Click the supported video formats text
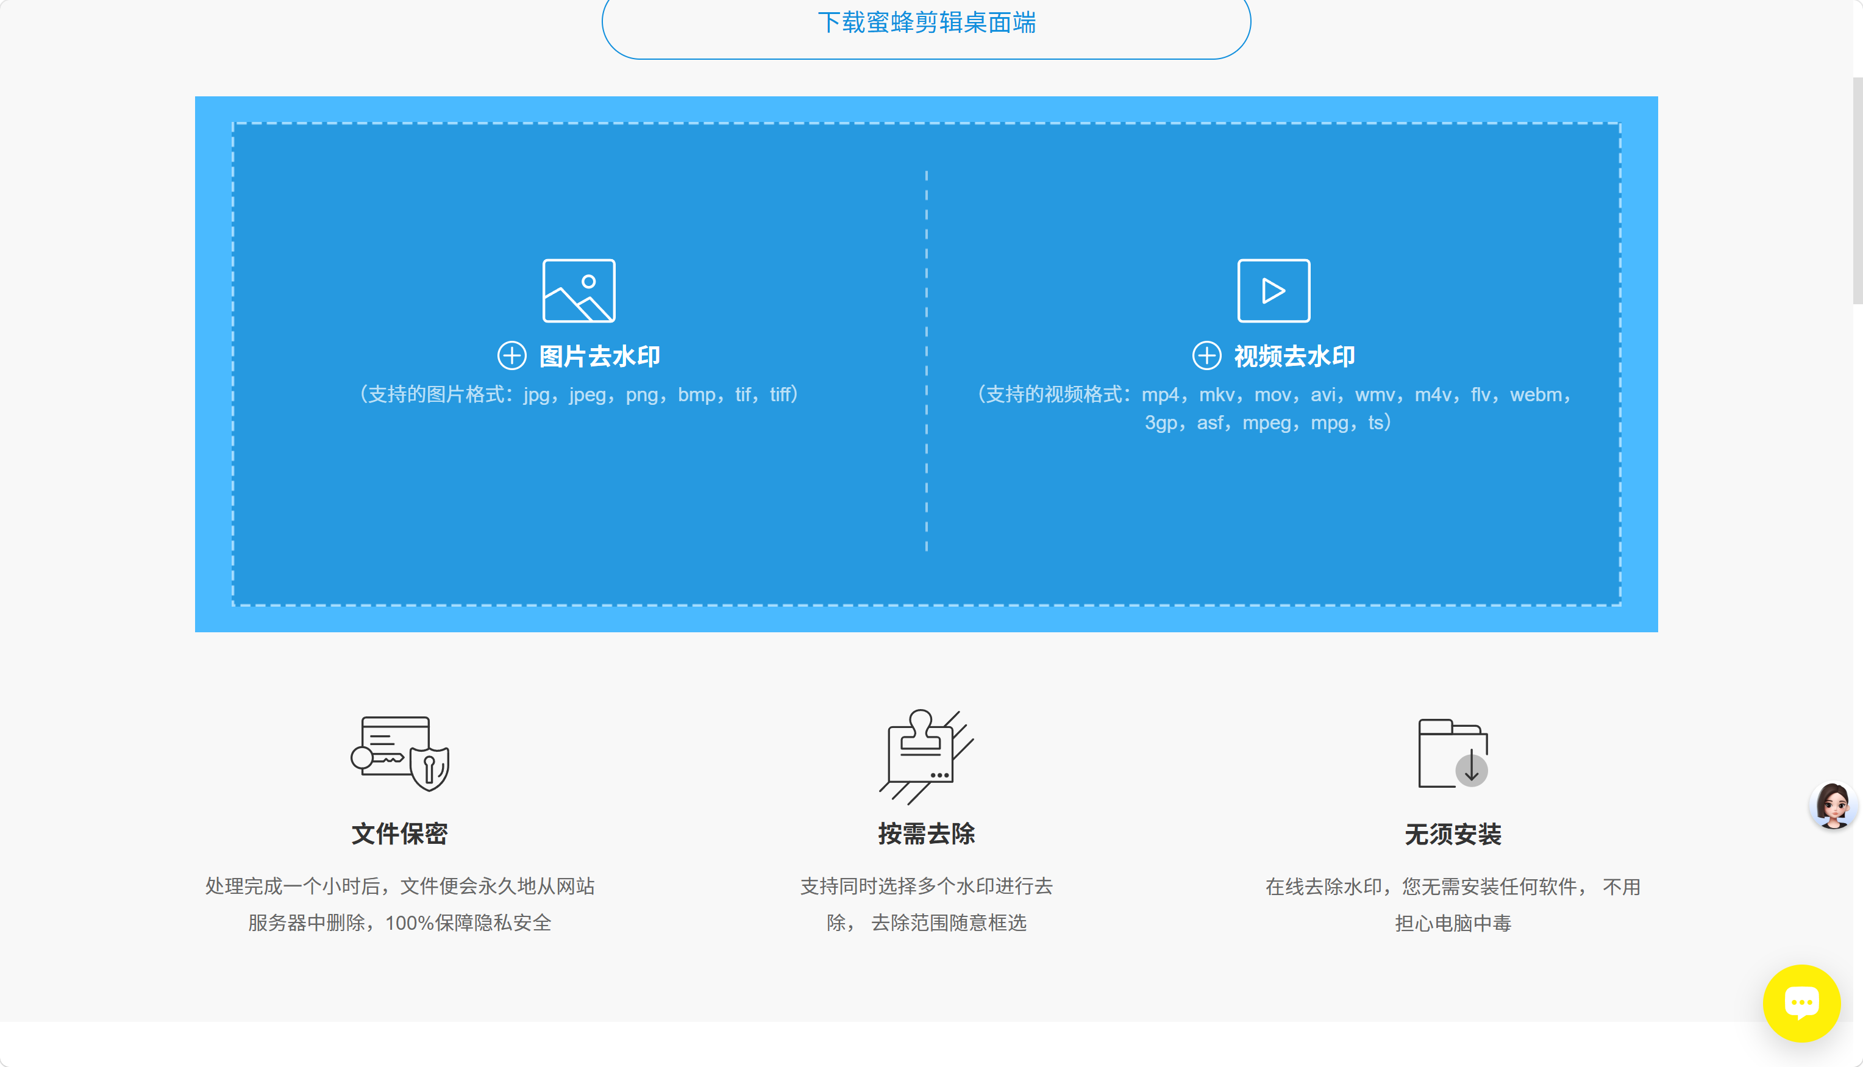 click(x=1273, y=408)
